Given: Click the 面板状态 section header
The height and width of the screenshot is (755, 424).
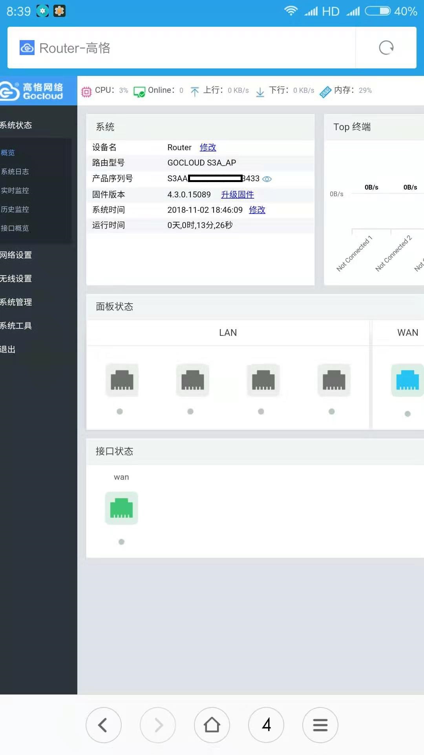Looking at the screenshot, I should coord(255,307).
